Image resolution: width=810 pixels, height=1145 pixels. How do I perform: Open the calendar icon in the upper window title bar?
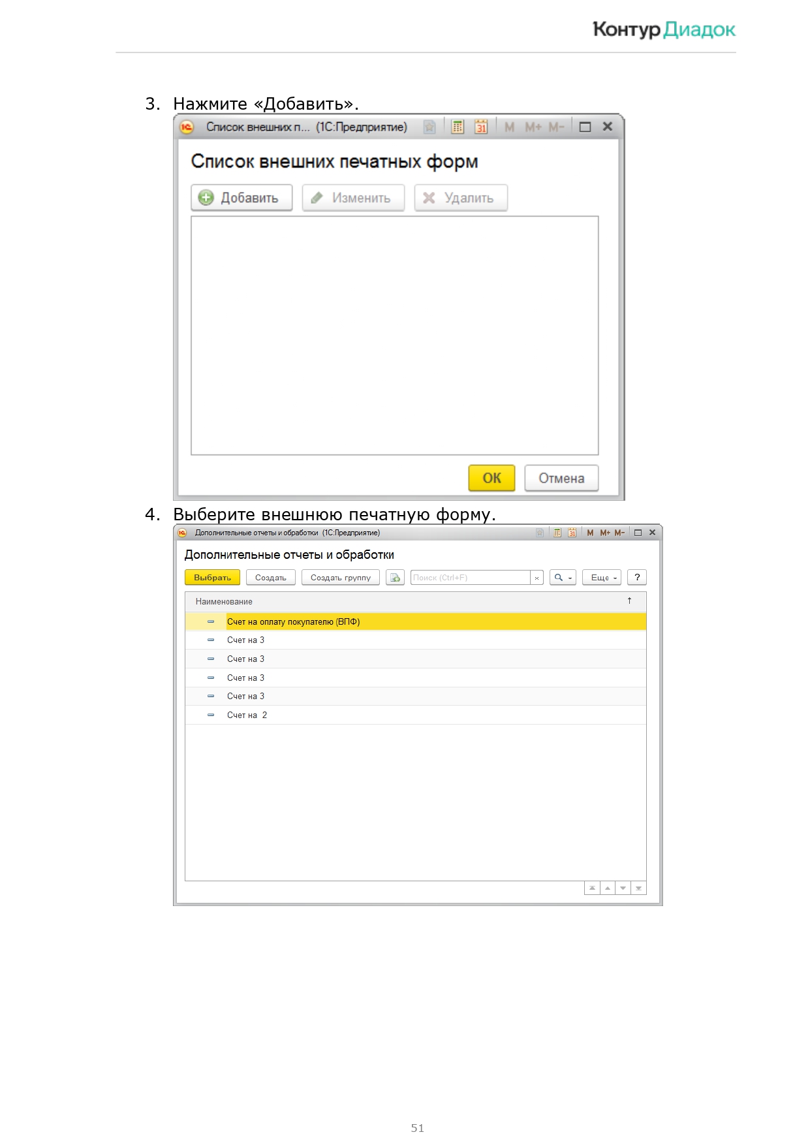(x=481, y=127)
